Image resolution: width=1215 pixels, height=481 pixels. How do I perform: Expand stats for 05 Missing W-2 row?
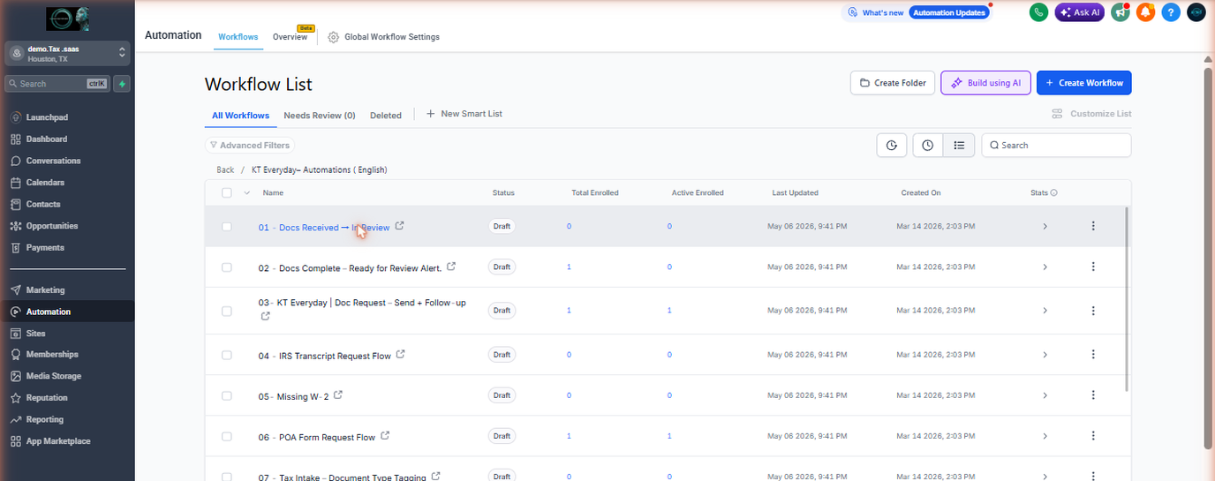click(1045, 395)
